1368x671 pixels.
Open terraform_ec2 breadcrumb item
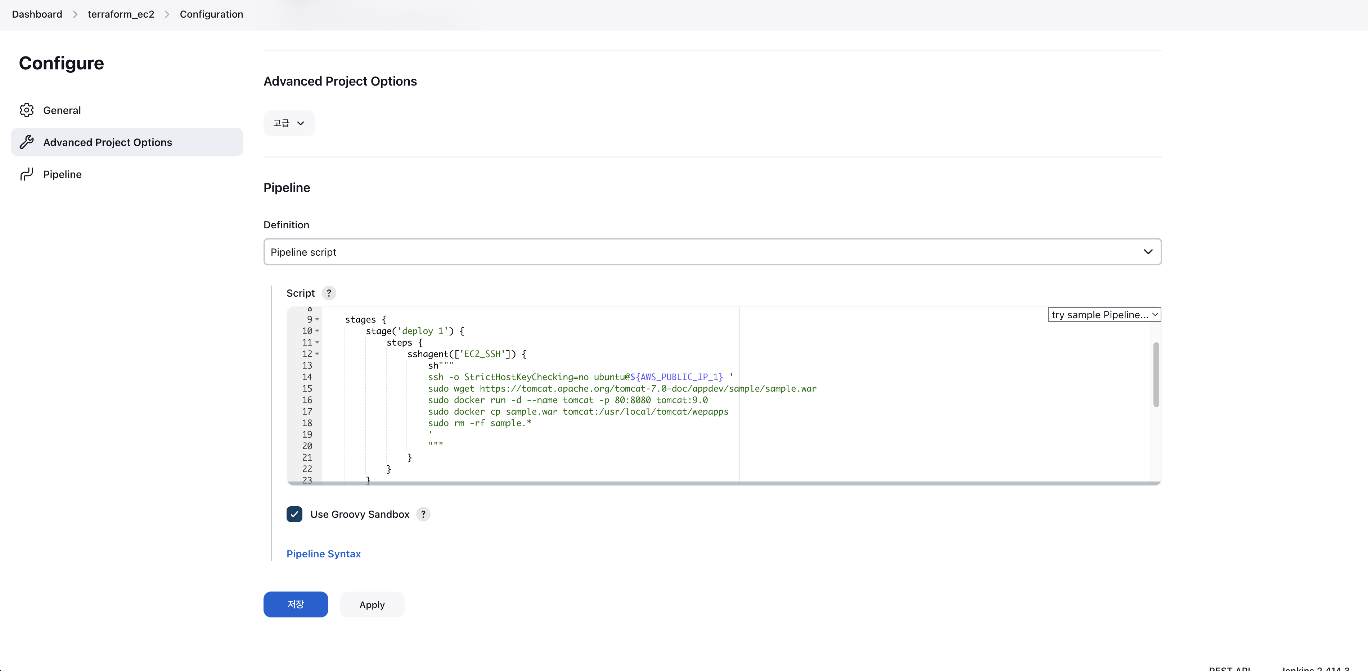tap(121, 14)
